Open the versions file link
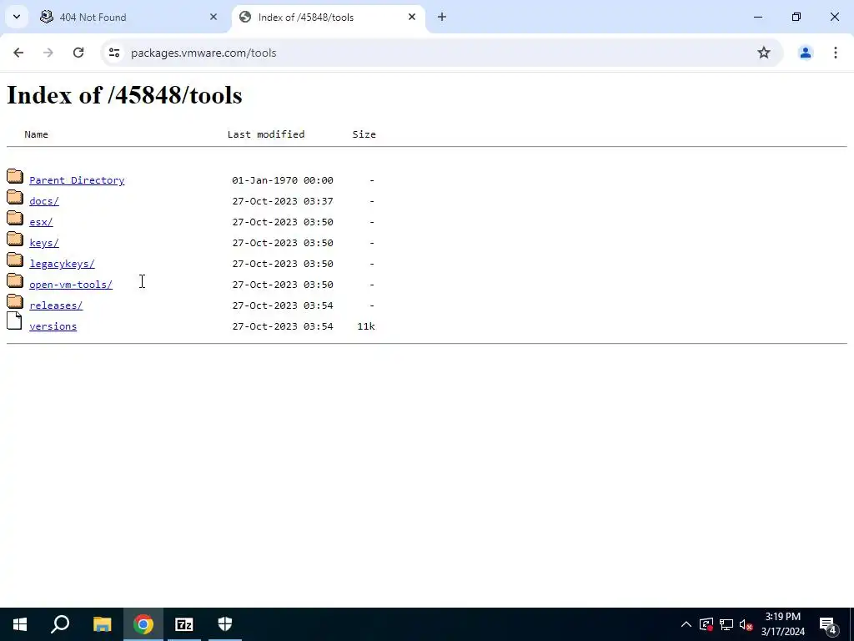Screen dimensions: 854x641 pyautogui.click(x=53, y=326)
